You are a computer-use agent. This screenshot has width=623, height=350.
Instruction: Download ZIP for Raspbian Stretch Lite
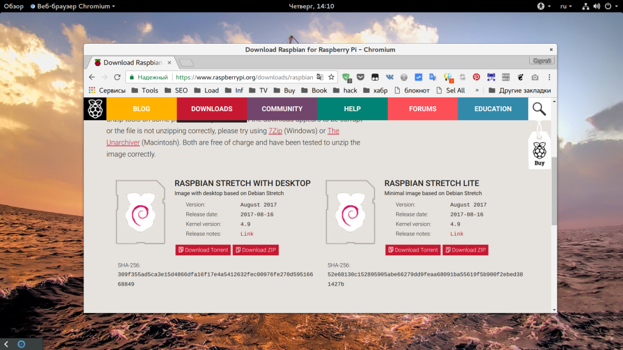(x=465, y=250)
